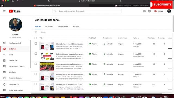This screenshot has width=174, height=98.
Task: Click the Monetización column header
Action: 108,38
